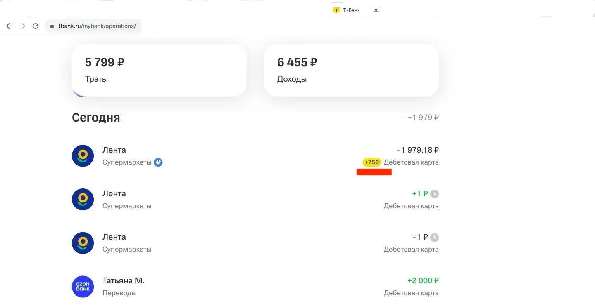
Task: Click the site lock icon in address bar
Action: 52,26
